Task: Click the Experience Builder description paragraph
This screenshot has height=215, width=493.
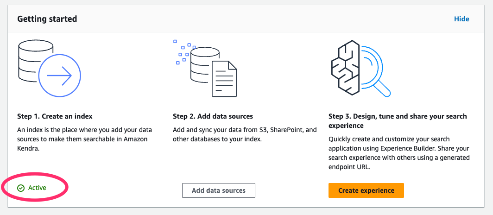Action: pos(399,153)
